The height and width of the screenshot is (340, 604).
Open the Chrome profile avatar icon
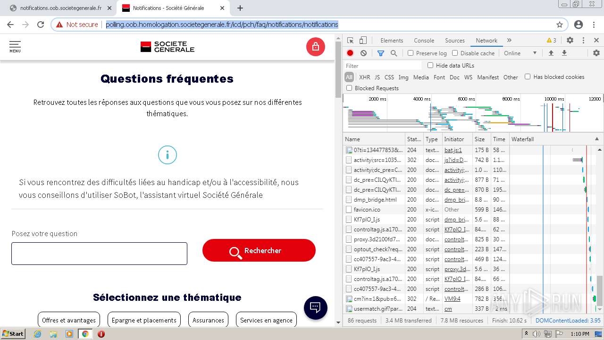578,25
